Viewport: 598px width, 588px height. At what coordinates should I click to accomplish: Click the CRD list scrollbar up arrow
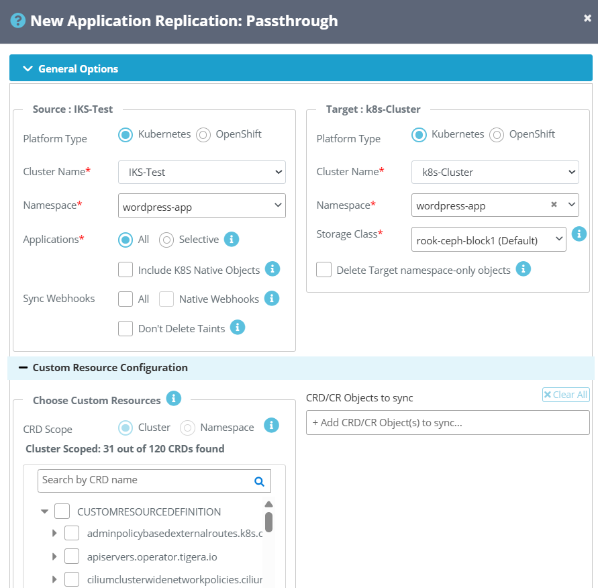pos(269,504)
